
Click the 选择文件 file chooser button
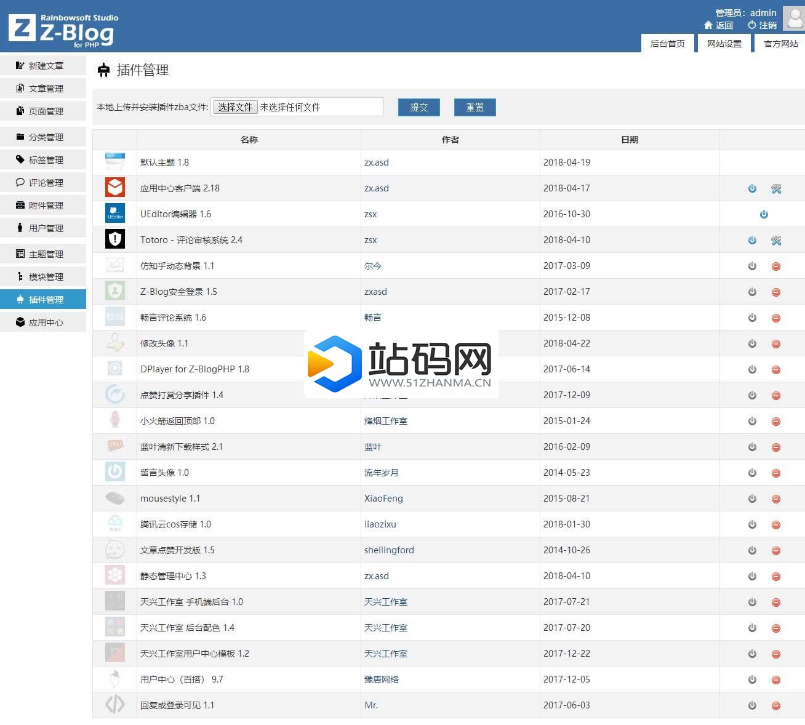click(235, 107)
